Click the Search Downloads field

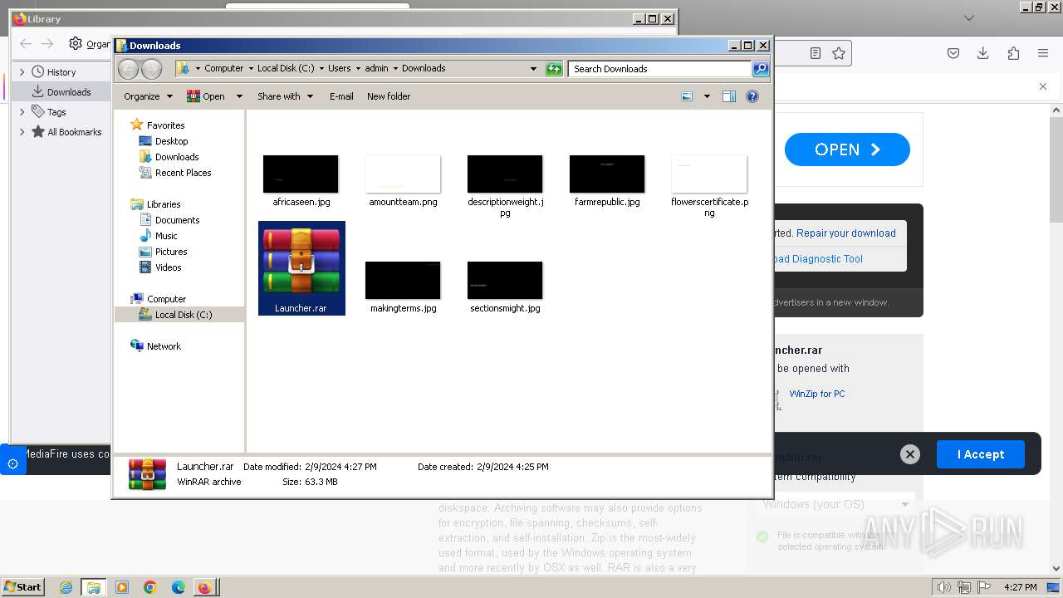coord(659,69)
